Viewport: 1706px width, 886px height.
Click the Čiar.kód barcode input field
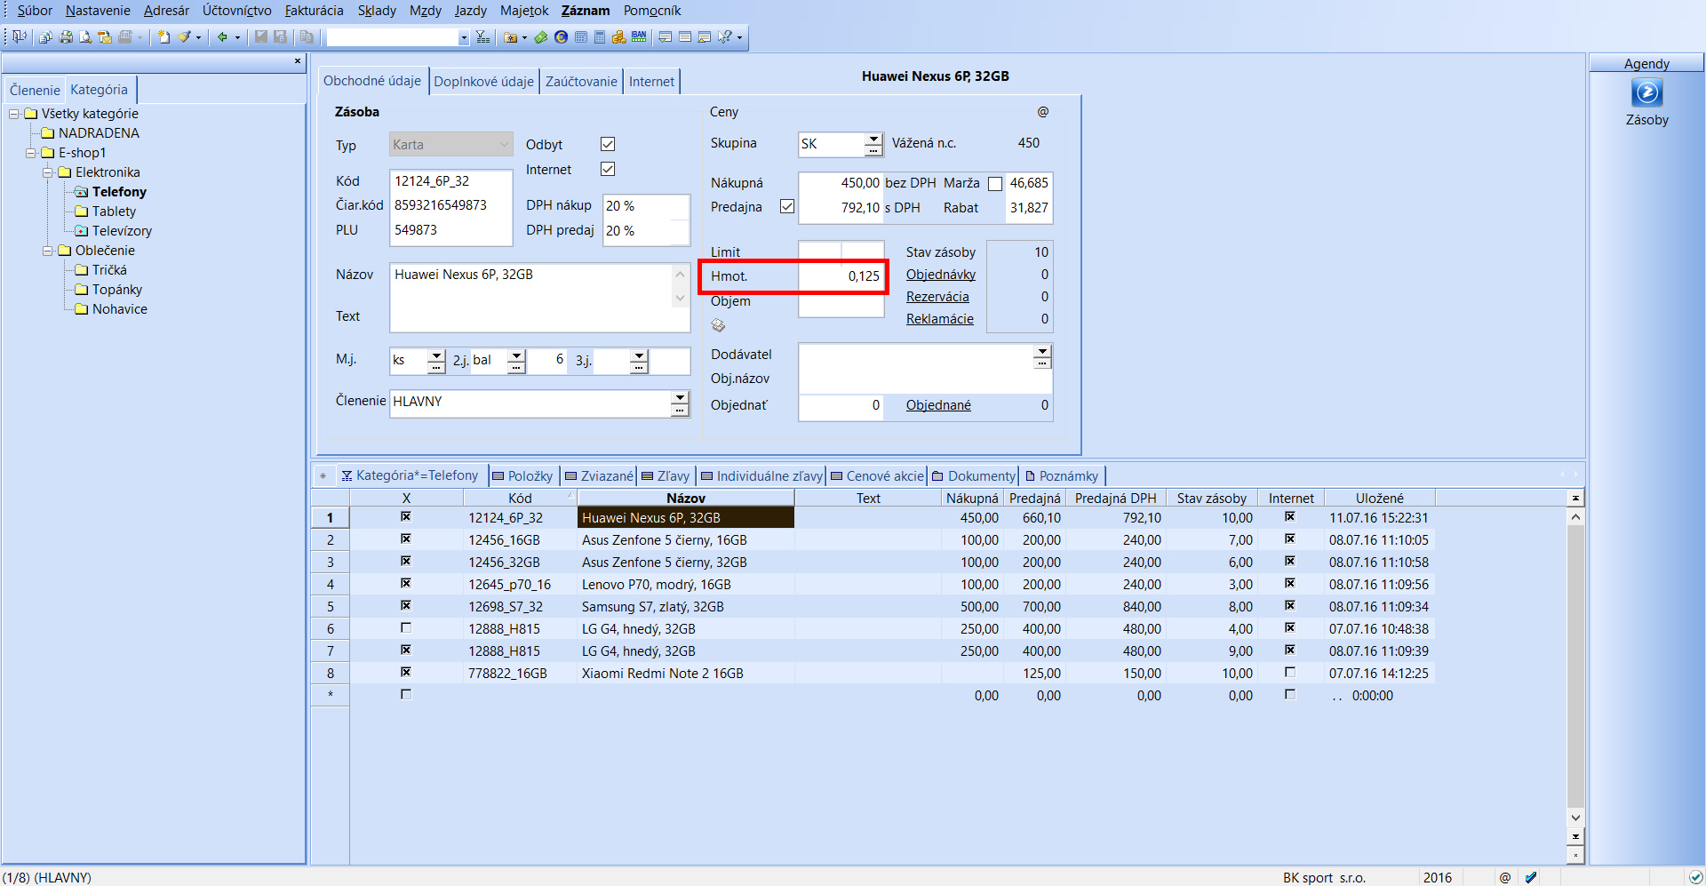[x=450, y=205]
